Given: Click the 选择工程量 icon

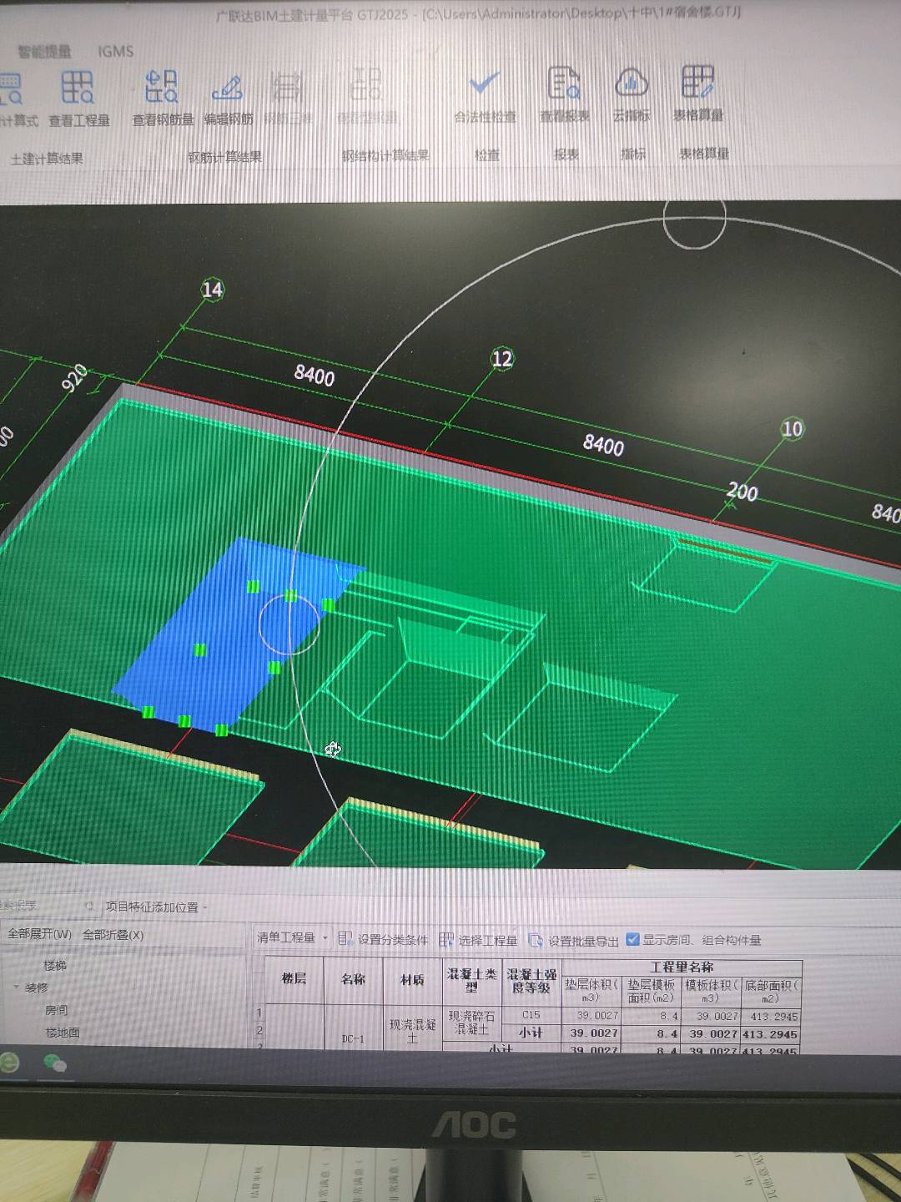Looking at the screenshot, I should click(x=446, y=940).
